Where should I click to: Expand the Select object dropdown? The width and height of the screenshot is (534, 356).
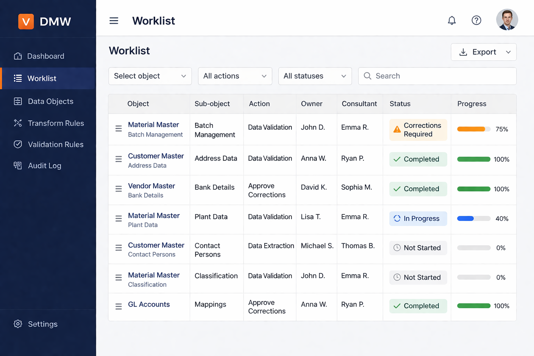pyautogui.click(x=150, y=76)
